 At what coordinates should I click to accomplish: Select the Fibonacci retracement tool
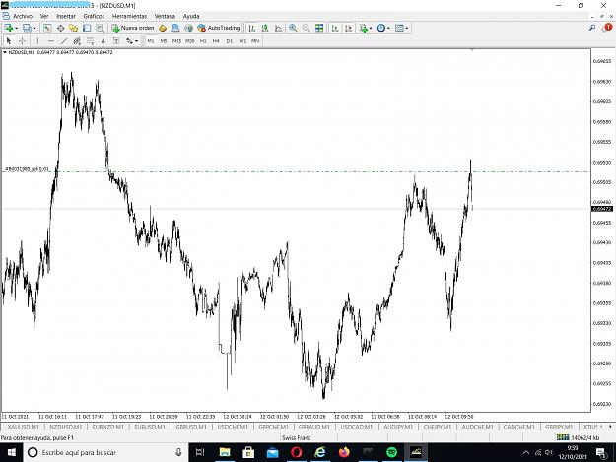point(90,40)
